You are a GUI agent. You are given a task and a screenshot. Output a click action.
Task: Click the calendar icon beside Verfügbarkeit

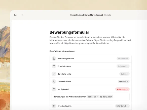click(x=54, y=89)
